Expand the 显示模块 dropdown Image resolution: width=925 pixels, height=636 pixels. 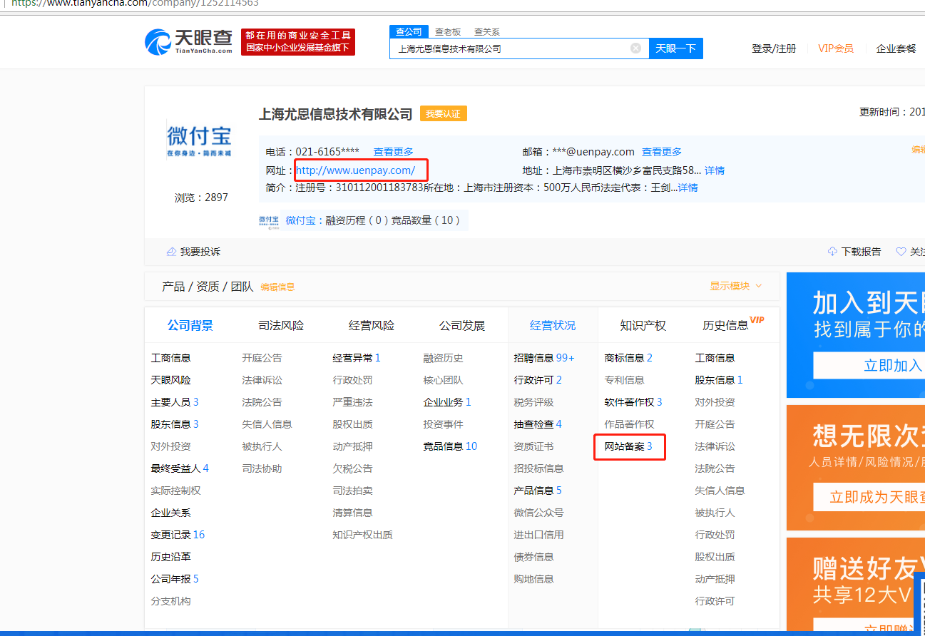tap(736, 286)
